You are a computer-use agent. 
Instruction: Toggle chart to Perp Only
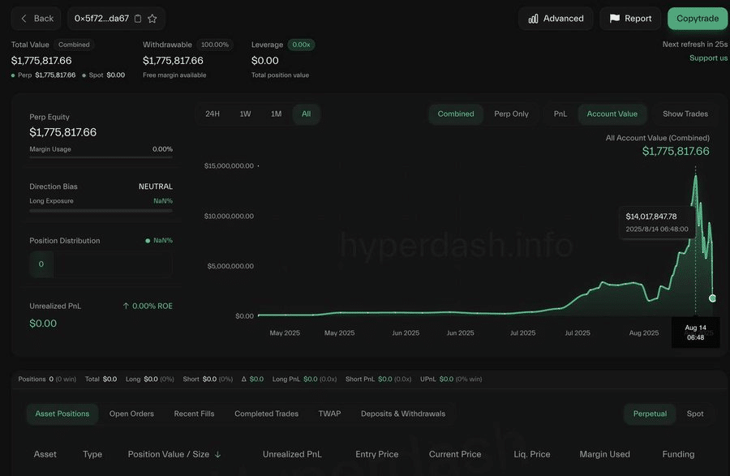pos(511,114)
